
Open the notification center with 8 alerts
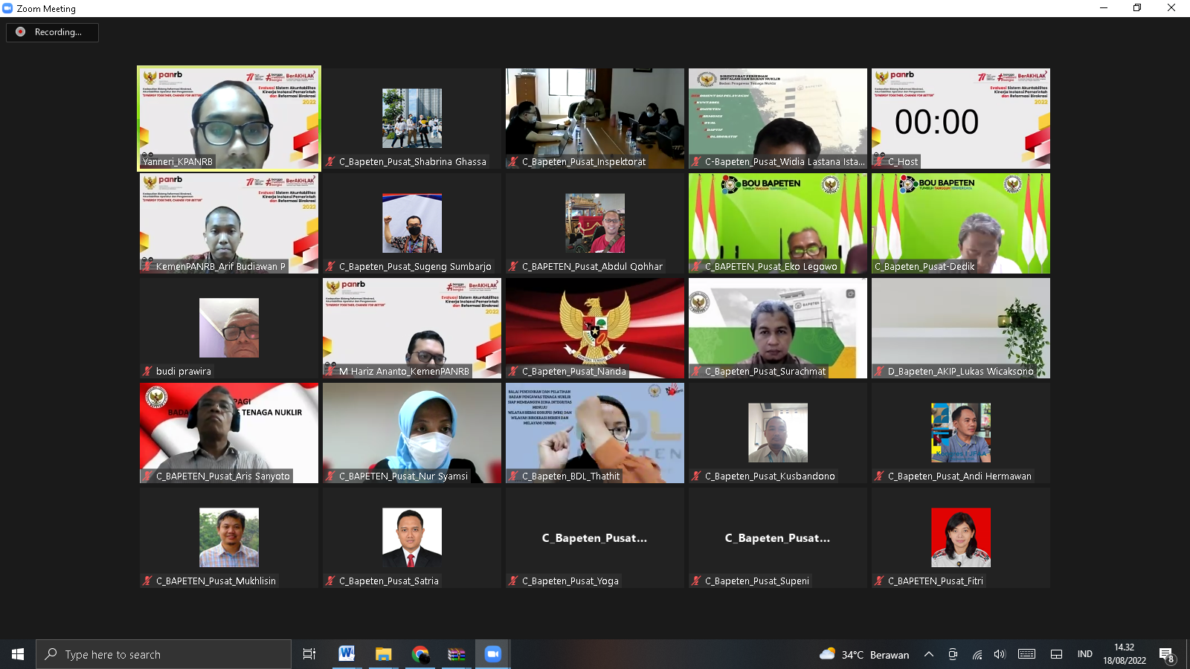(x=1166, y=655)
